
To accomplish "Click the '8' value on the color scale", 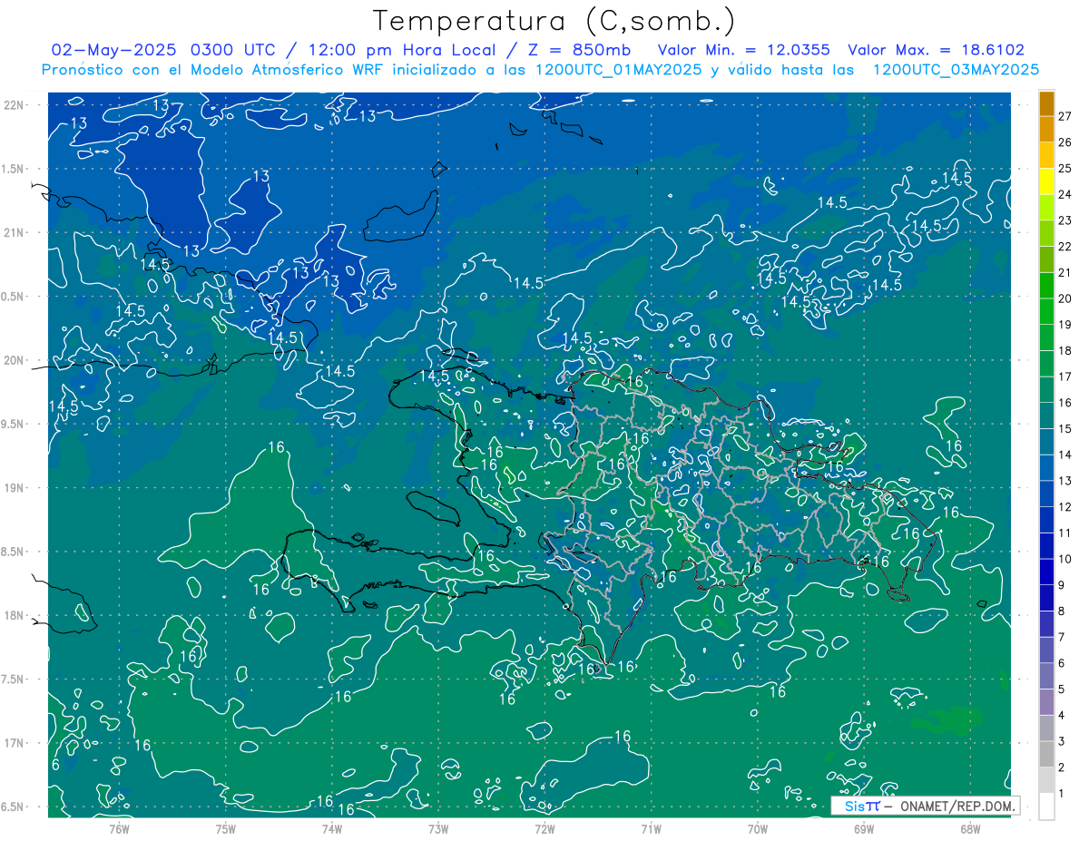I will point(1062,611).
